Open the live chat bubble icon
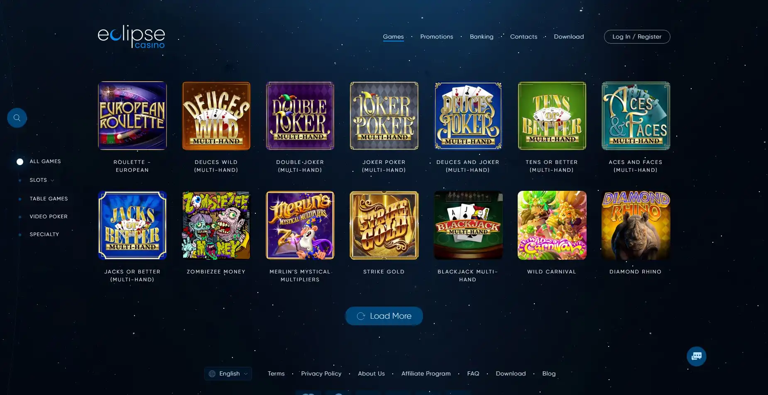Viewport: 768px width, 395px height. point(697,356)
